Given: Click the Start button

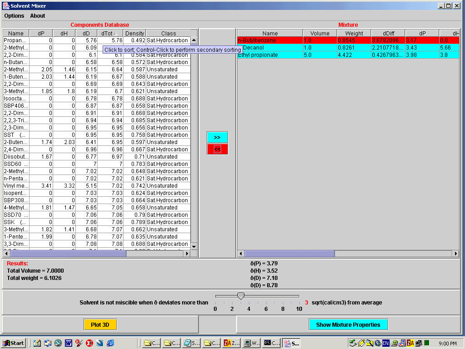Looking at the screenshot, I should [x=14, y=343].
